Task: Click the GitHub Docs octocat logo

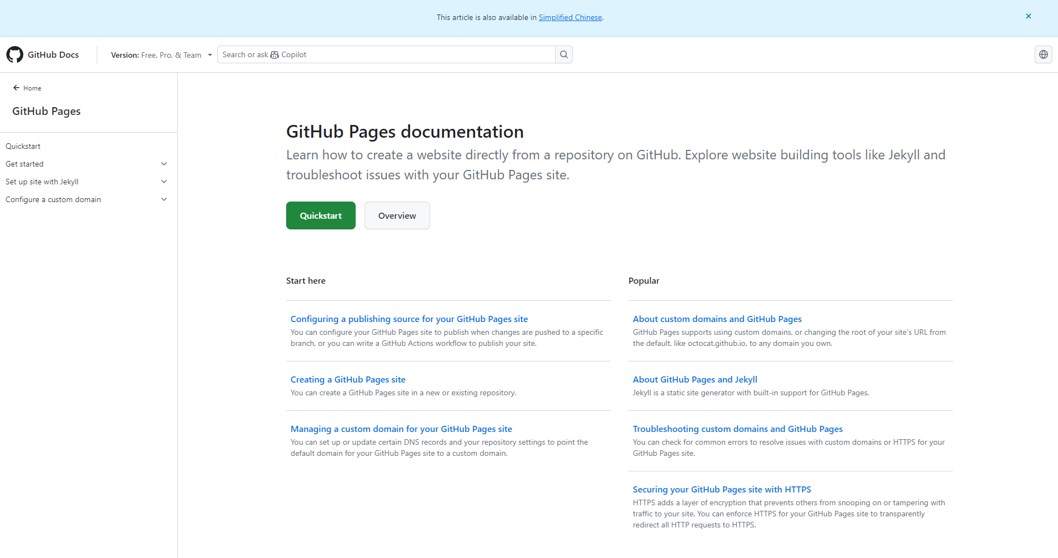Action: click(x=14, y=54)
